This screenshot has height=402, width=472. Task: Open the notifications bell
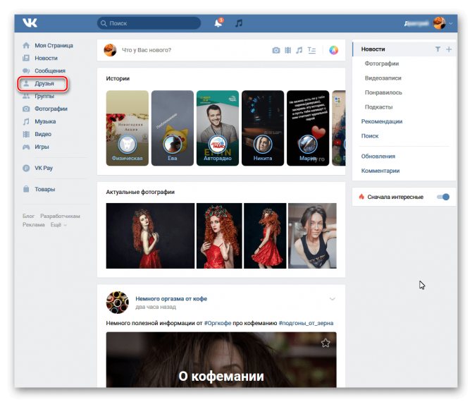coord(218,23)
